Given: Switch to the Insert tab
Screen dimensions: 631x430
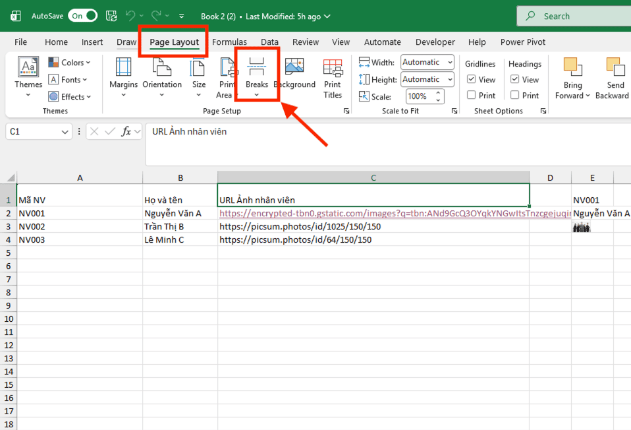Looking at the screenshot, I should [92, 42].
